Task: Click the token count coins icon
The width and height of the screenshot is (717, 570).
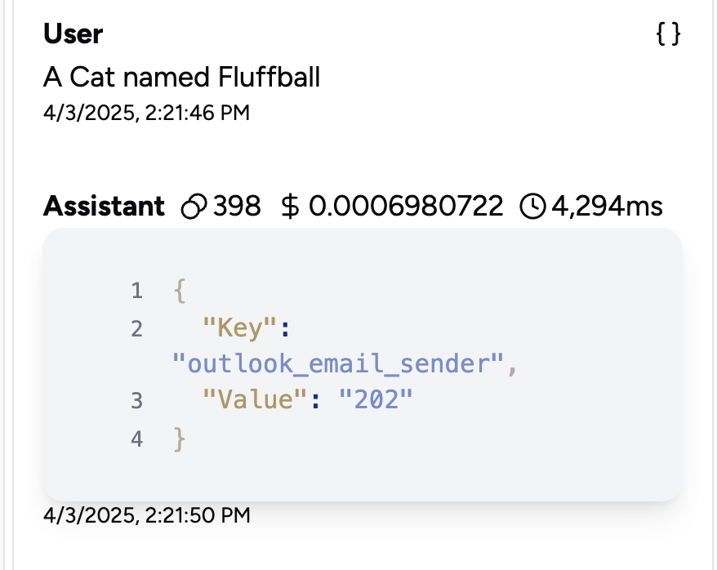Action: [x=194, y=206]
